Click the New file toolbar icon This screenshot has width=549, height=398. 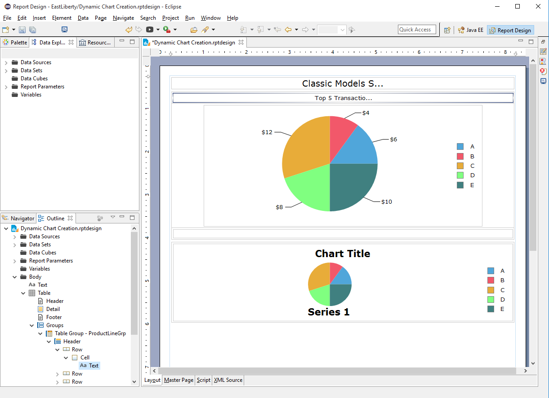[x=6, y=30]
